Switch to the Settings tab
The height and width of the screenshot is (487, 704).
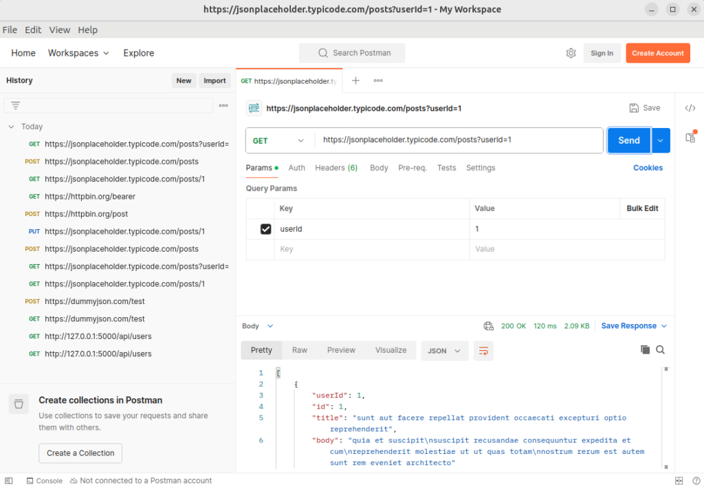click(x=481, y=168)
